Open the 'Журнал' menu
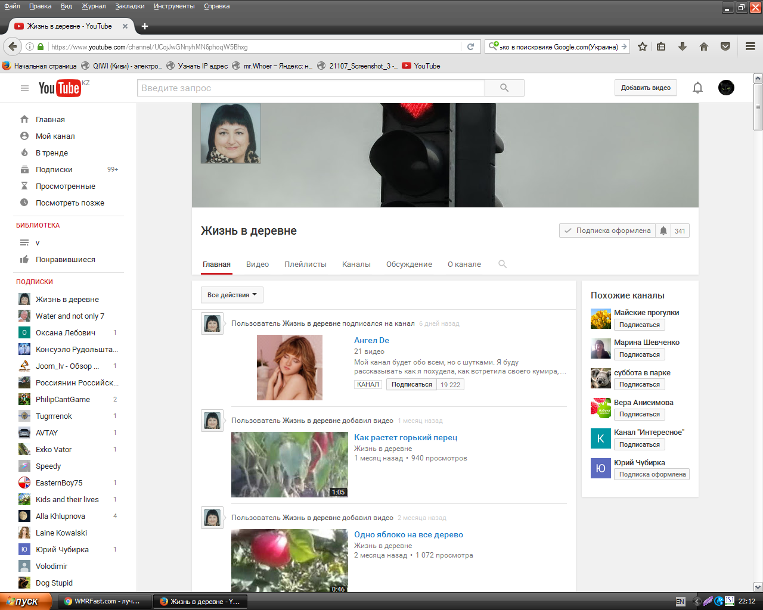 (x=94, y=6)
